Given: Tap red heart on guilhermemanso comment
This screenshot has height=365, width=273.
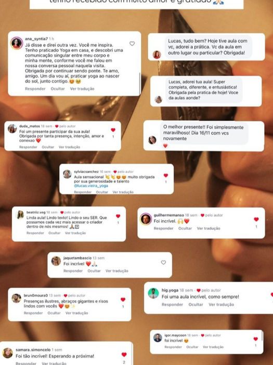Looking at the screenshot, I should click(256, 219).
